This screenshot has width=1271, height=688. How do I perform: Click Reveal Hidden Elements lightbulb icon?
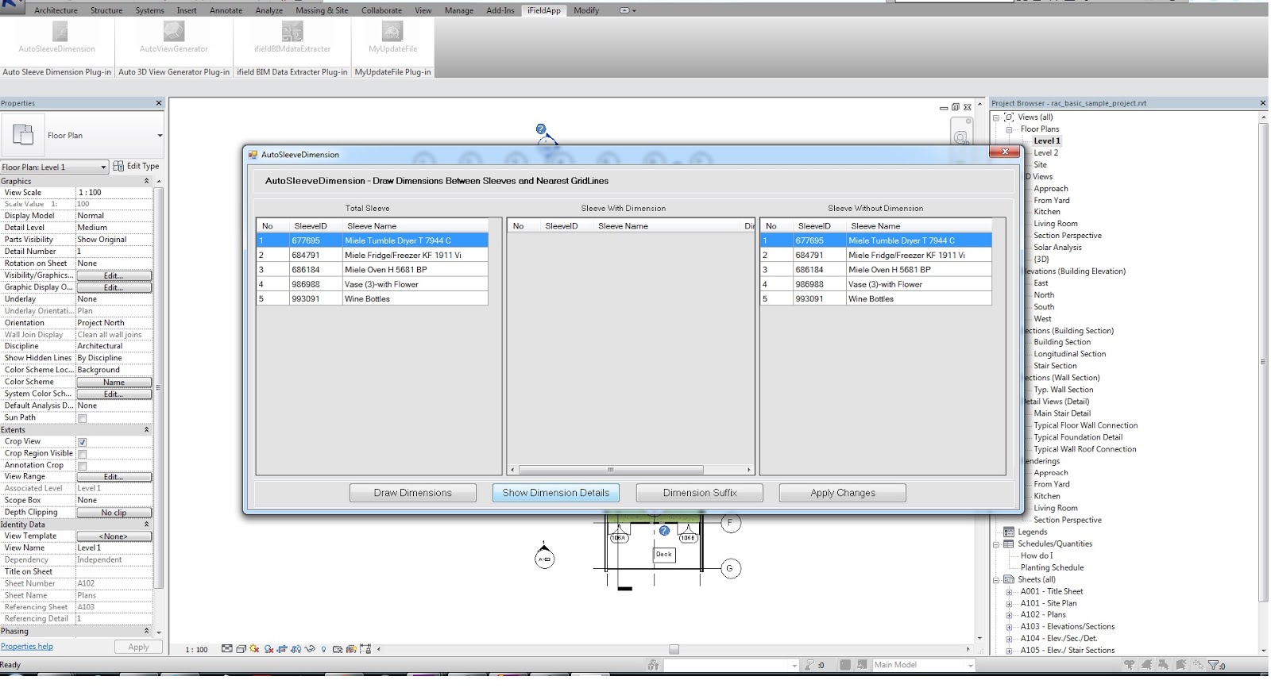pos(323,649)
